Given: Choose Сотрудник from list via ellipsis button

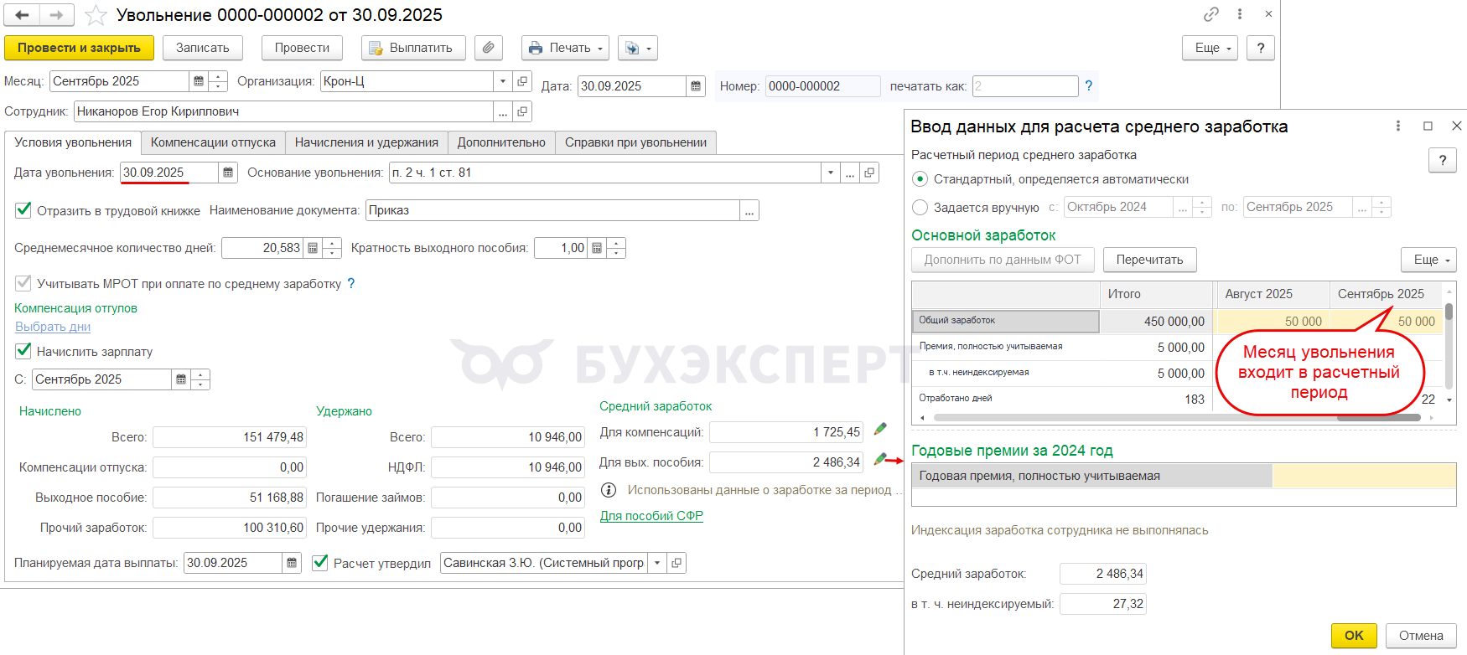Looking at the screenshot, I should point(503,111).
